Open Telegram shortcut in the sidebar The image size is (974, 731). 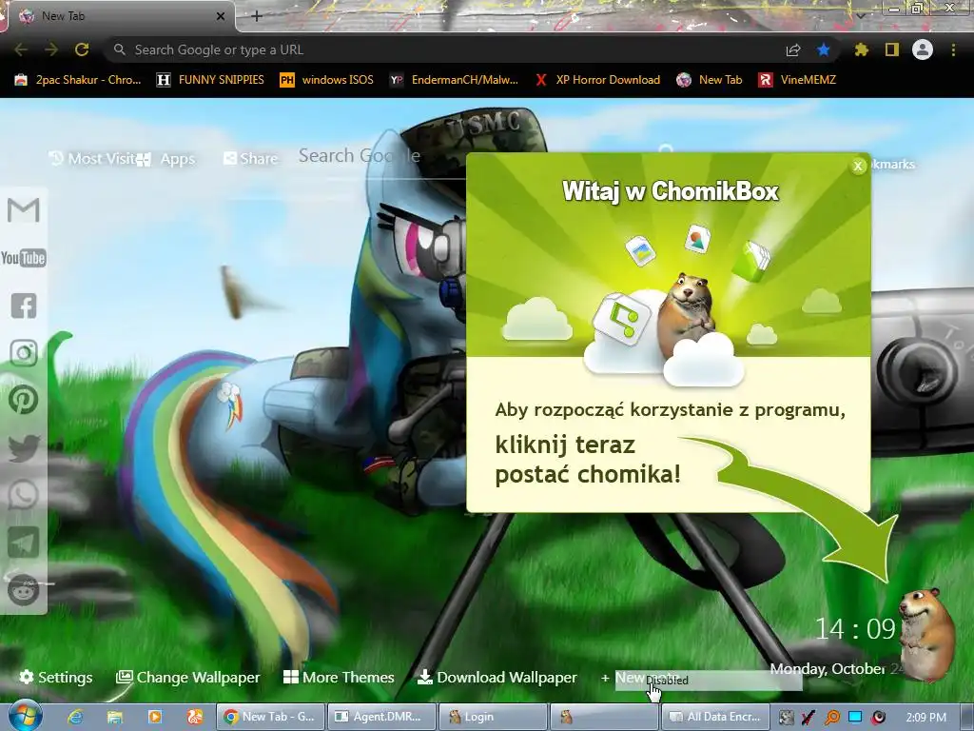pos(24,543)
